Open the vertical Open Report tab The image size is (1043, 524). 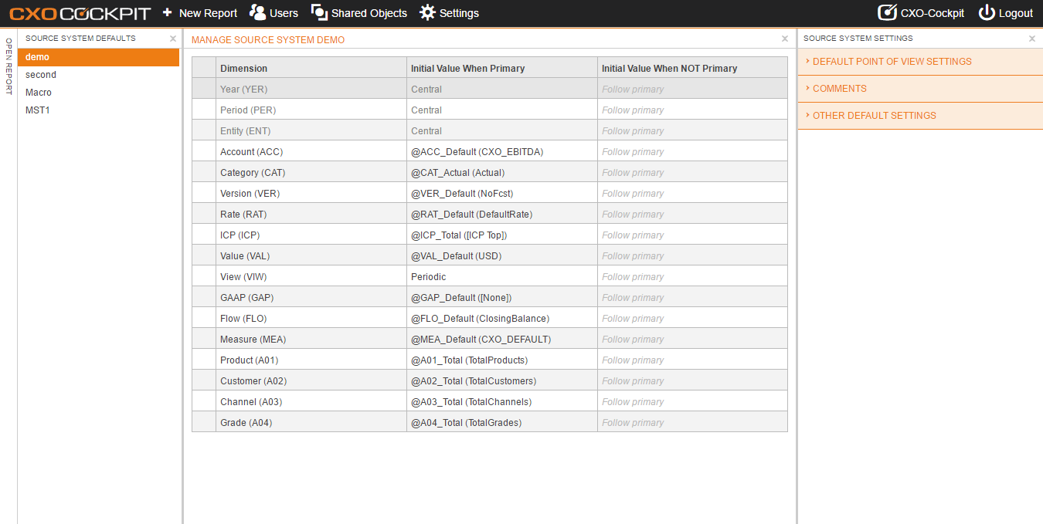(x=8, y=66)
